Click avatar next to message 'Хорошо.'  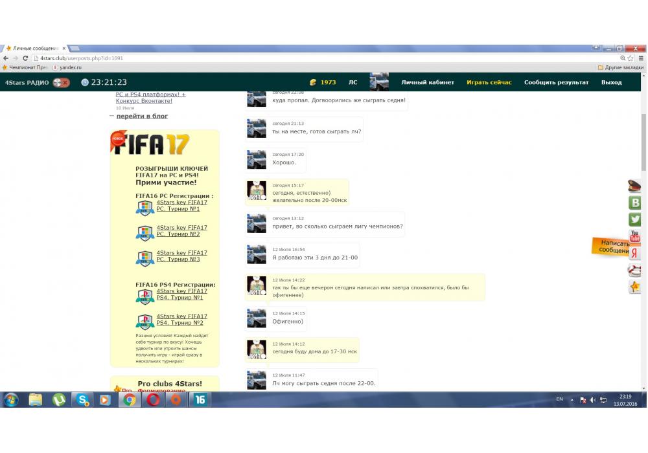(x=257, y=160)
